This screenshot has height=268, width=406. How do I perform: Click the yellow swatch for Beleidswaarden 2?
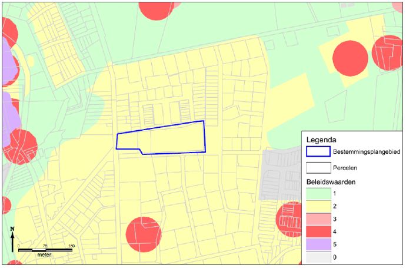(318, 206)
